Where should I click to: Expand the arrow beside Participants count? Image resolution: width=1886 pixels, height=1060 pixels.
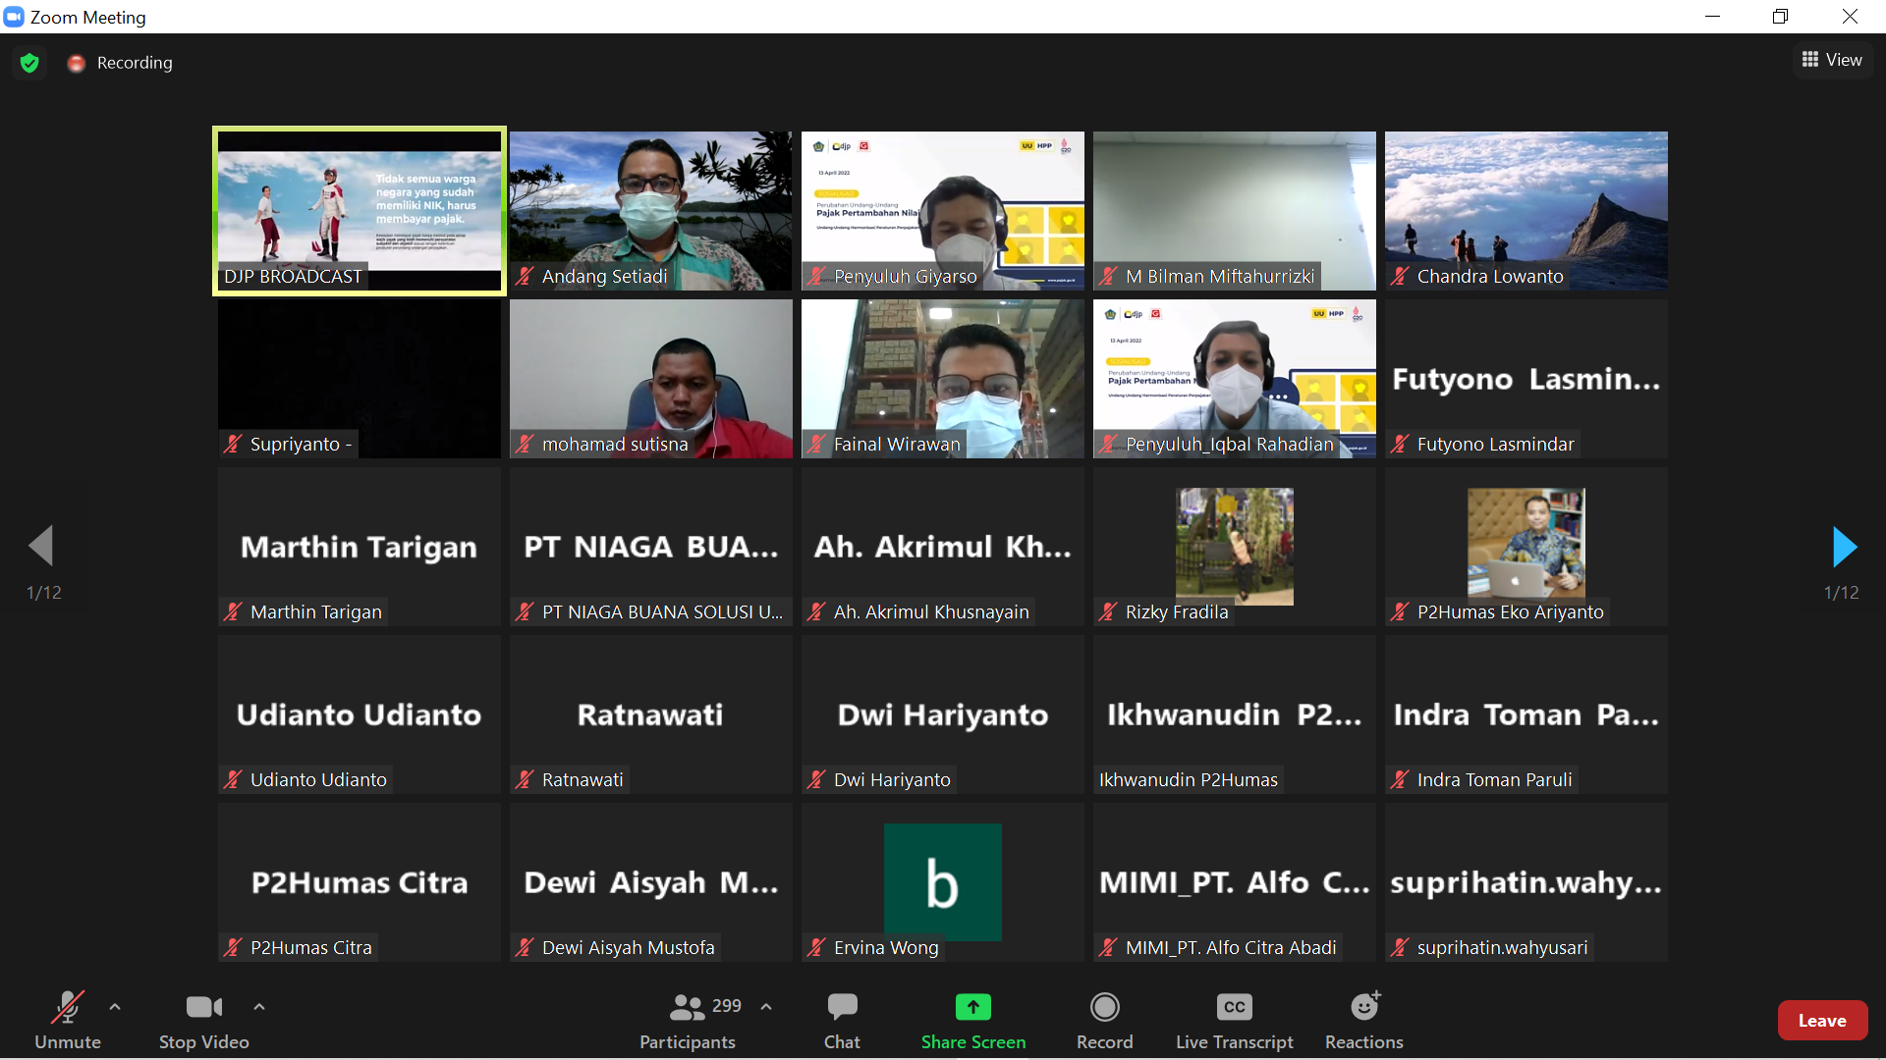[x=766, y=1006]
